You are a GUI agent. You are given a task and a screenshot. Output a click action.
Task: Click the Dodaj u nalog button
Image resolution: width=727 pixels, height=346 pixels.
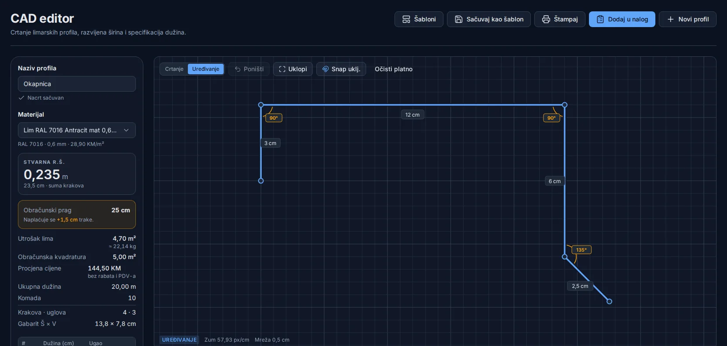[x=622, y=19]
